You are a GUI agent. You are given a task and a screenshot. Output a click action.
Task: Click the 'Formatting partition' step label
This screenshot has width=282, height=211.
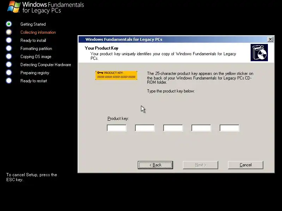tap(36, 49)
